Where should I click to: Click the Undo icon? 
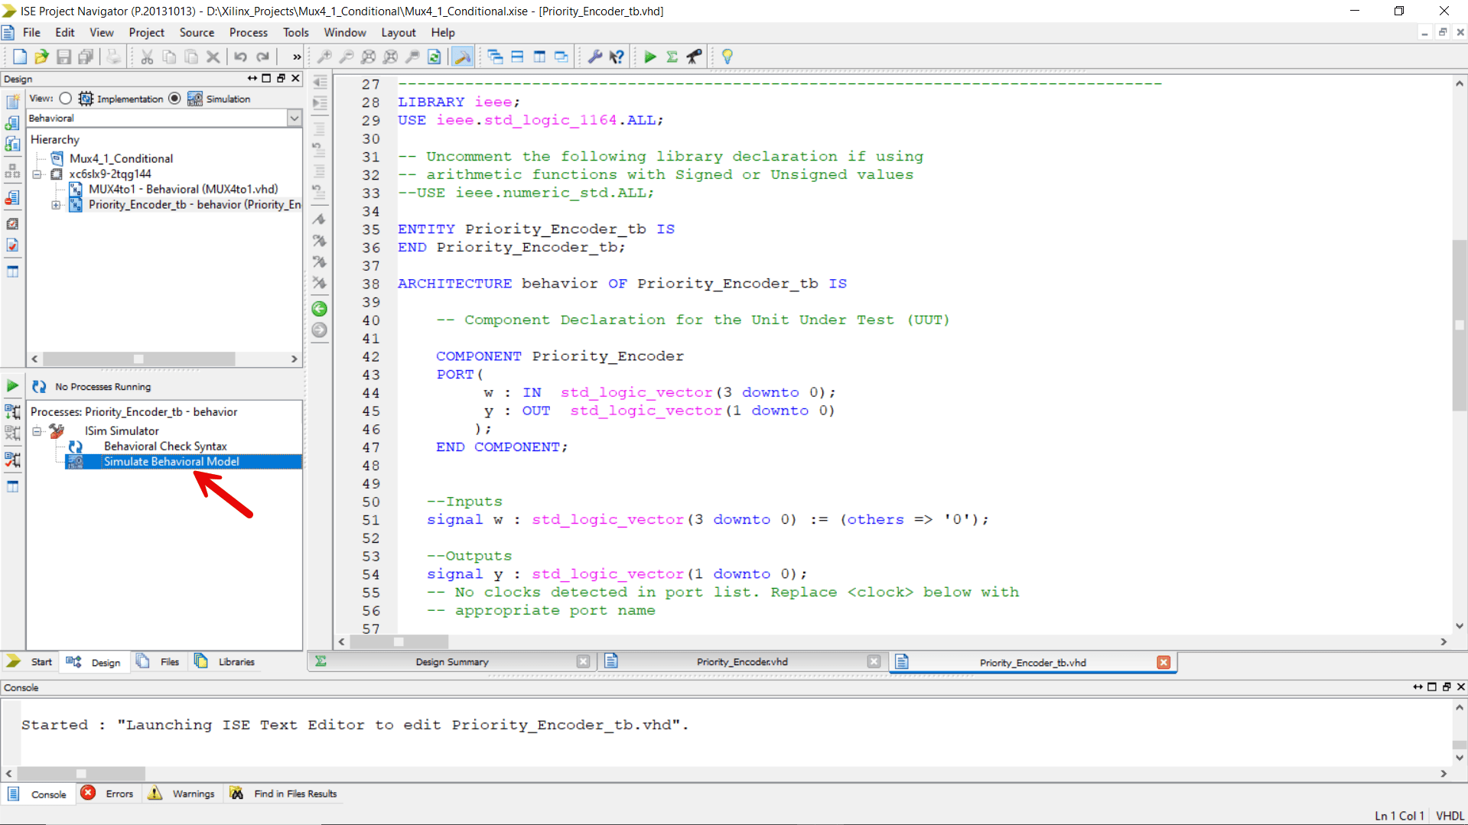click(x=240, y=57)
